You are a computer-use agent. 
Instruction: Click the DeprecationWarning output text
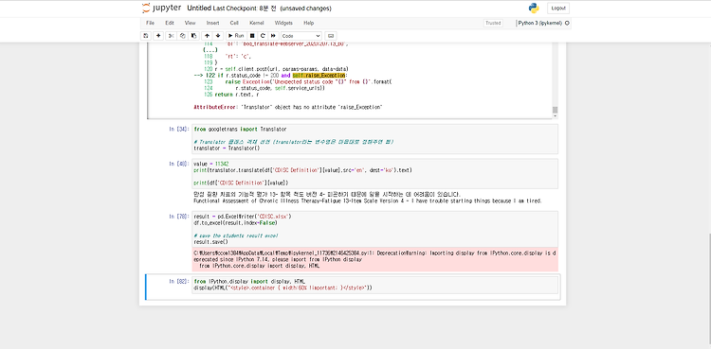click(374, 260)
